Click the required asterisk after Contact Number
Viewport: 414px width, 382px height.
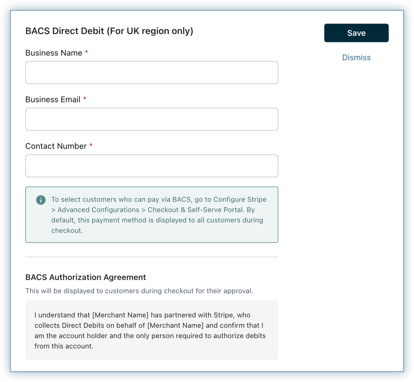91,146
